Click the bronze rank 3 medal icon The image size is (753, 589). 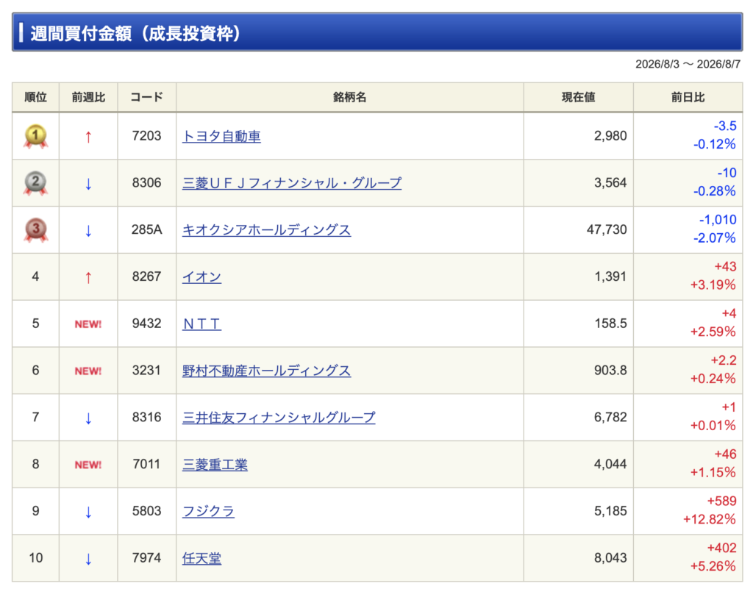coord(35,230)
